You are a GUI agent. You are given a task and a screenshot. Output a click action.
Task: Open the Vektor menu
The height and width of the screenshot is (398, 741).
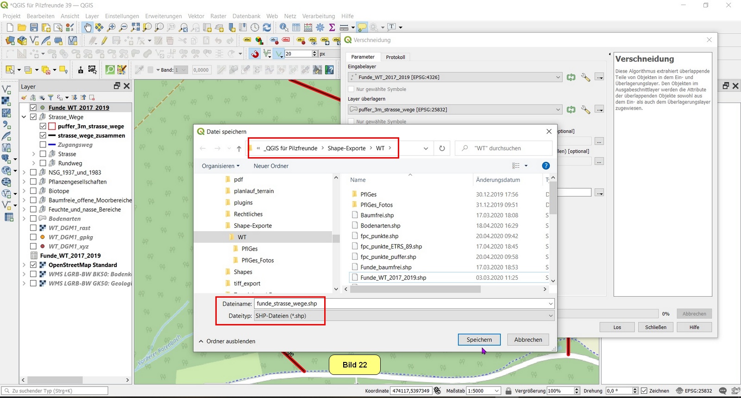(x=196, y=16)
